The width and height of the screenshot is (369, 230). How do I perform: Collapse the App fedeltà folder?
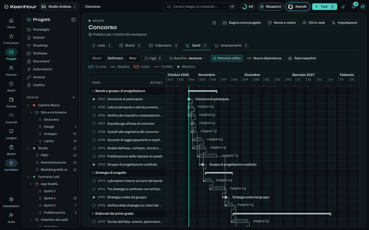pos(32,184)
